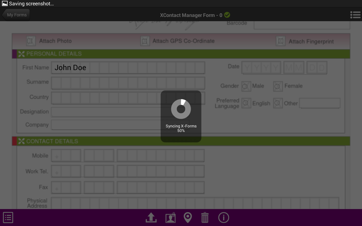Focus the Country input field
362x226 pixels.
tap(128, 98)
